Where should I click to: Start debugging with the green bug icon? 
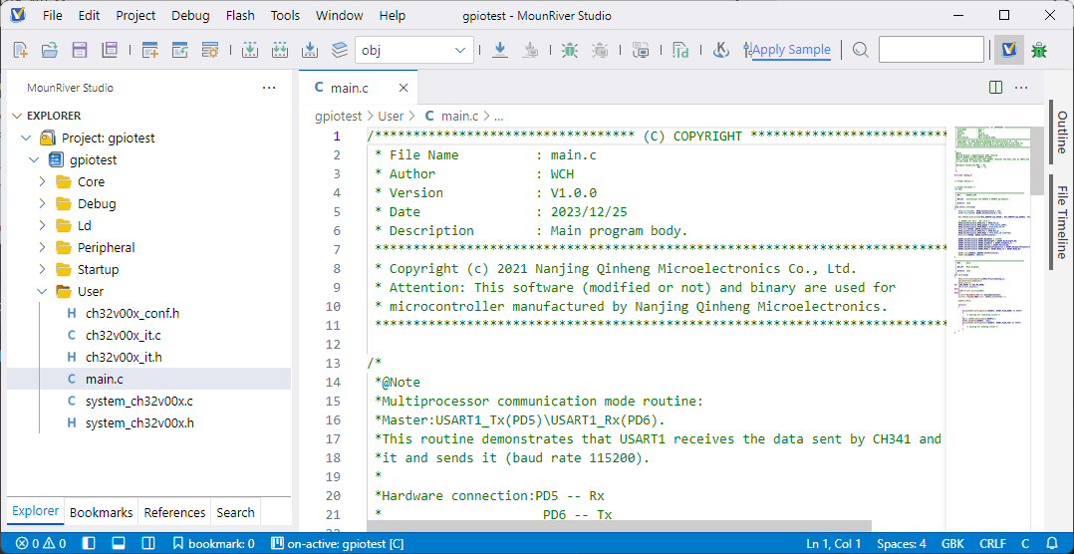pyautogui.click(x=569, y=50)
